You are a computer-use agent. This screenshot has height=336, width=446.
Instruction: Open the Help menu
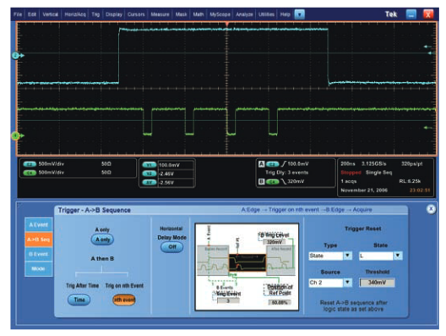pos(285,14)
